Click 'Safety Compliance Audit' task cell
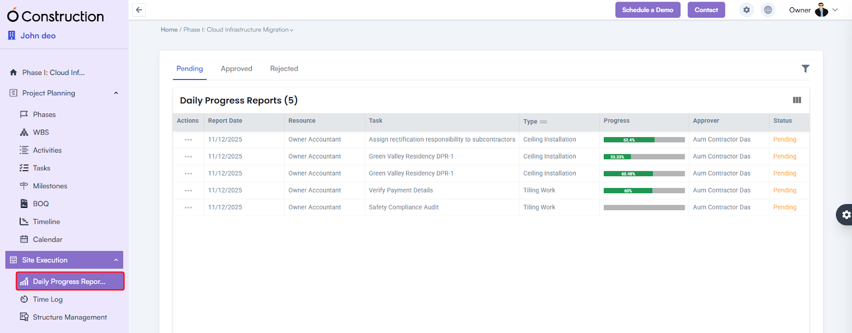The image size is (852, 333). click(x=404, y=207)
